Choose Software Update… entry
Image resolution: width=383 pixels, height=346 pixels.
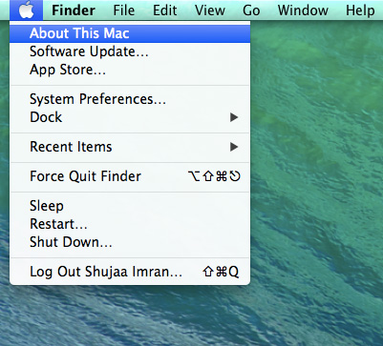coord(130,51)
